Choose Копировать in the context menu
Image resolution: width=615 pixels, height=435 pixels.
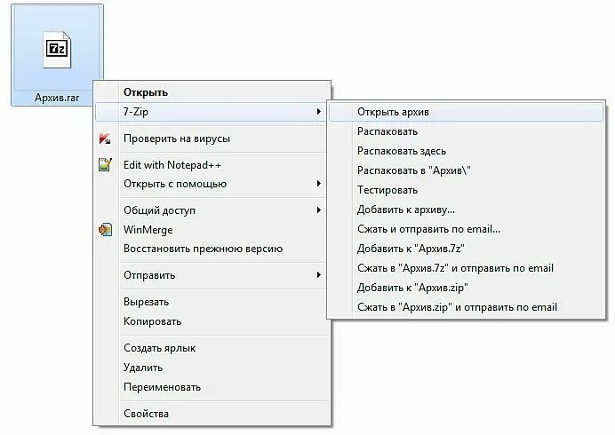coord(152,321)
